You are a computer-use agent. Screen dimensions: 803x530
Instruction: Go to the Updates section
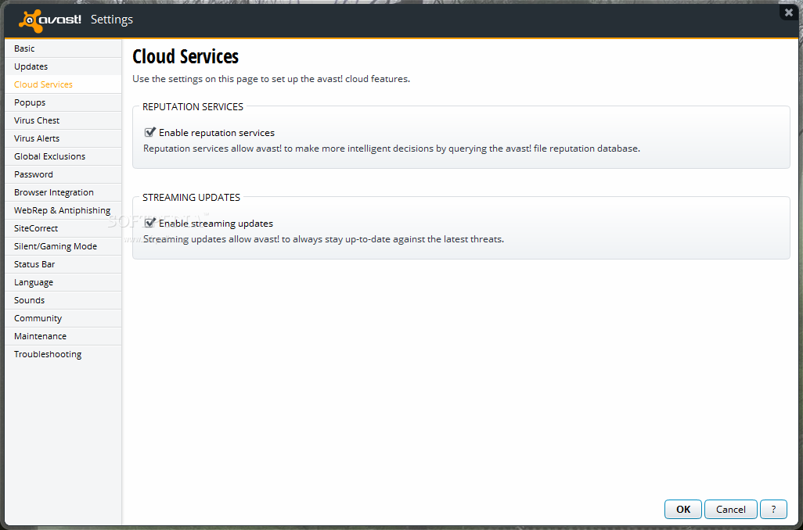tap(63, 66)
